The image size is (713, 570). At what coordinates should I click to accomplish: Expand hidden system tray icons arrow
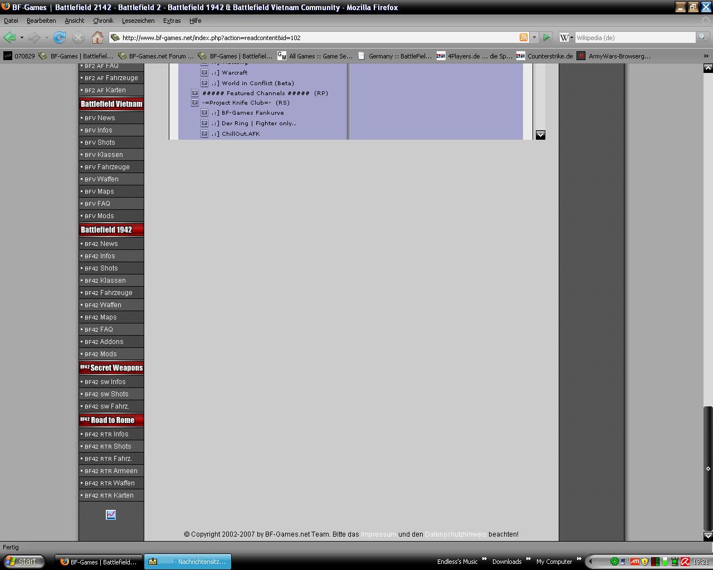click(x=591, y=562)
